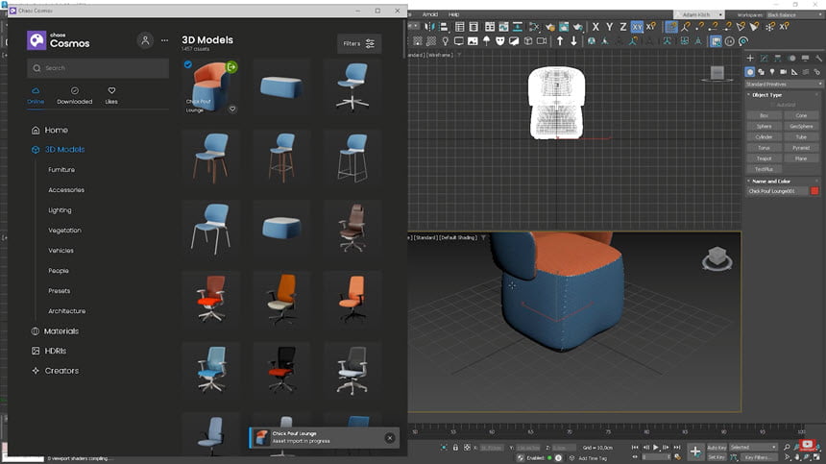Viewport: 826px width, 464px height.
Task: Dismiss the asset import notification
Action: tap(390, 438)
